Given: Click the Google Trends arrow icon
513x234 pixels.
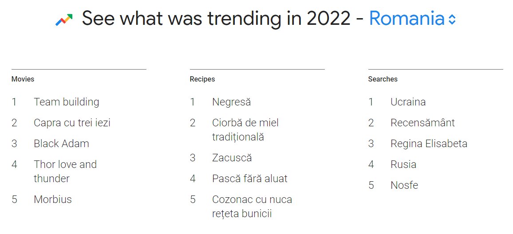Looking at the screenshot, I should [64, 19].
